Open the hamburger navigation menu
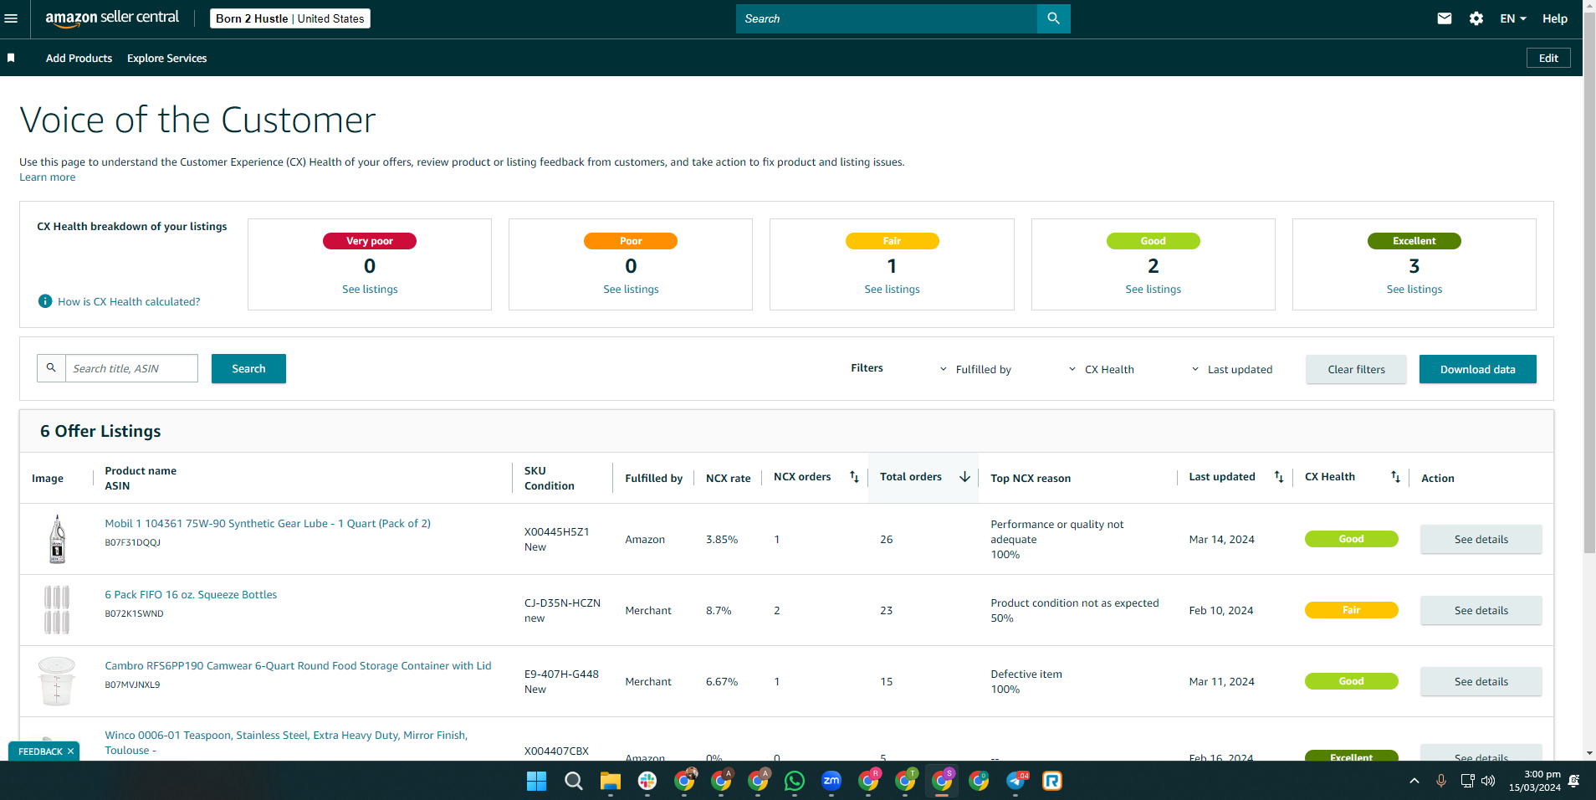Viewport: 1596px width, 800px height. pyautogui.click(x=11, y=18)
